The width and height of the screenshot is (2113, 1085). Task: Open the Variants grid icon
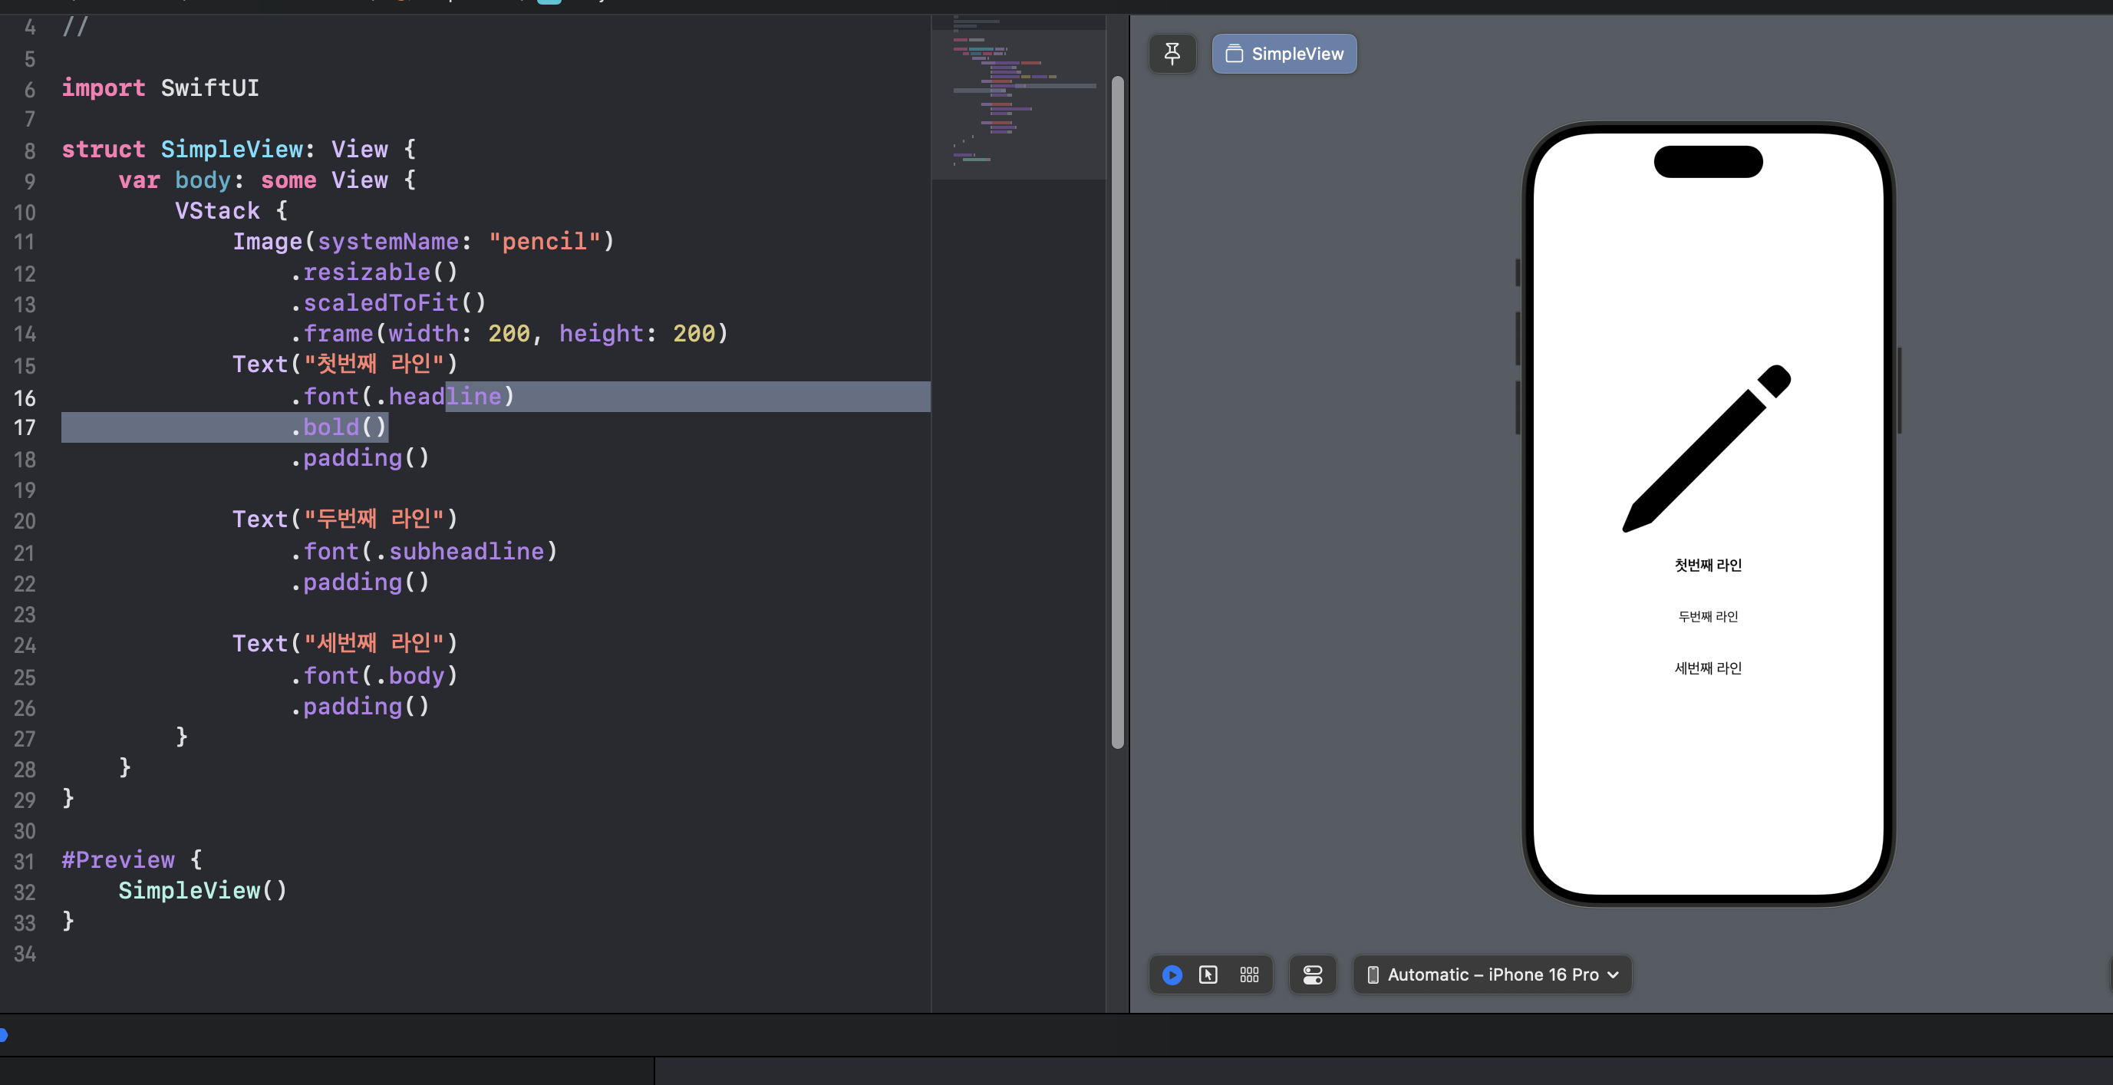pyautogui.click(x=1249, y=975)
